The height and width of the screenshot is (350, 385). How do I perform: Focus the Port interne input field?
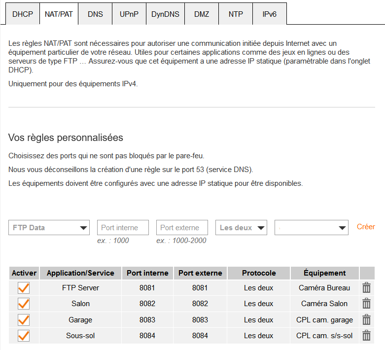pos(123,228)
